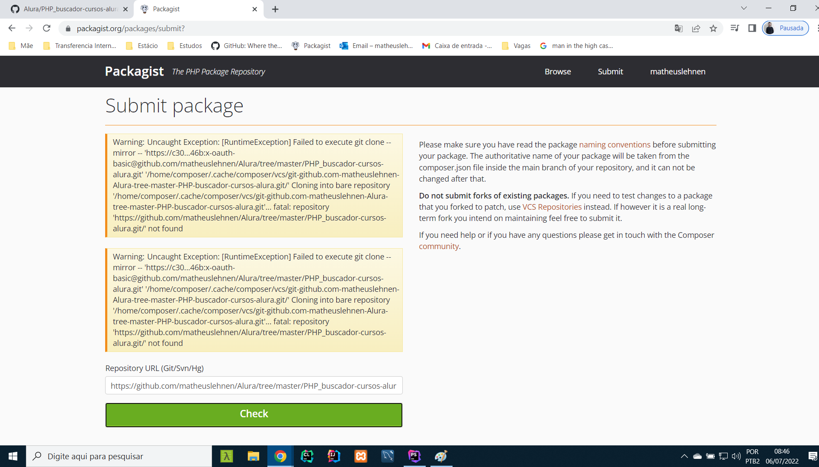This screenshot has height=467, width=819.
Task: Open the matheuslehnen account menu
Action: pos(678,72)
